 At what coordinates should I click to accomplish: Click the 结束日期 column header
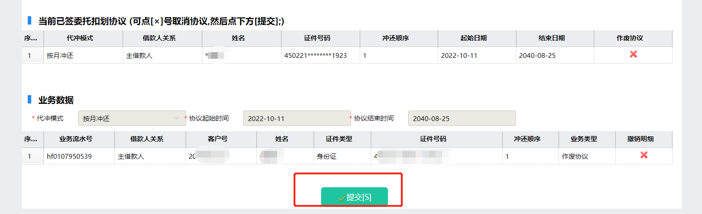pyautogui.click(x=552, y=38)
